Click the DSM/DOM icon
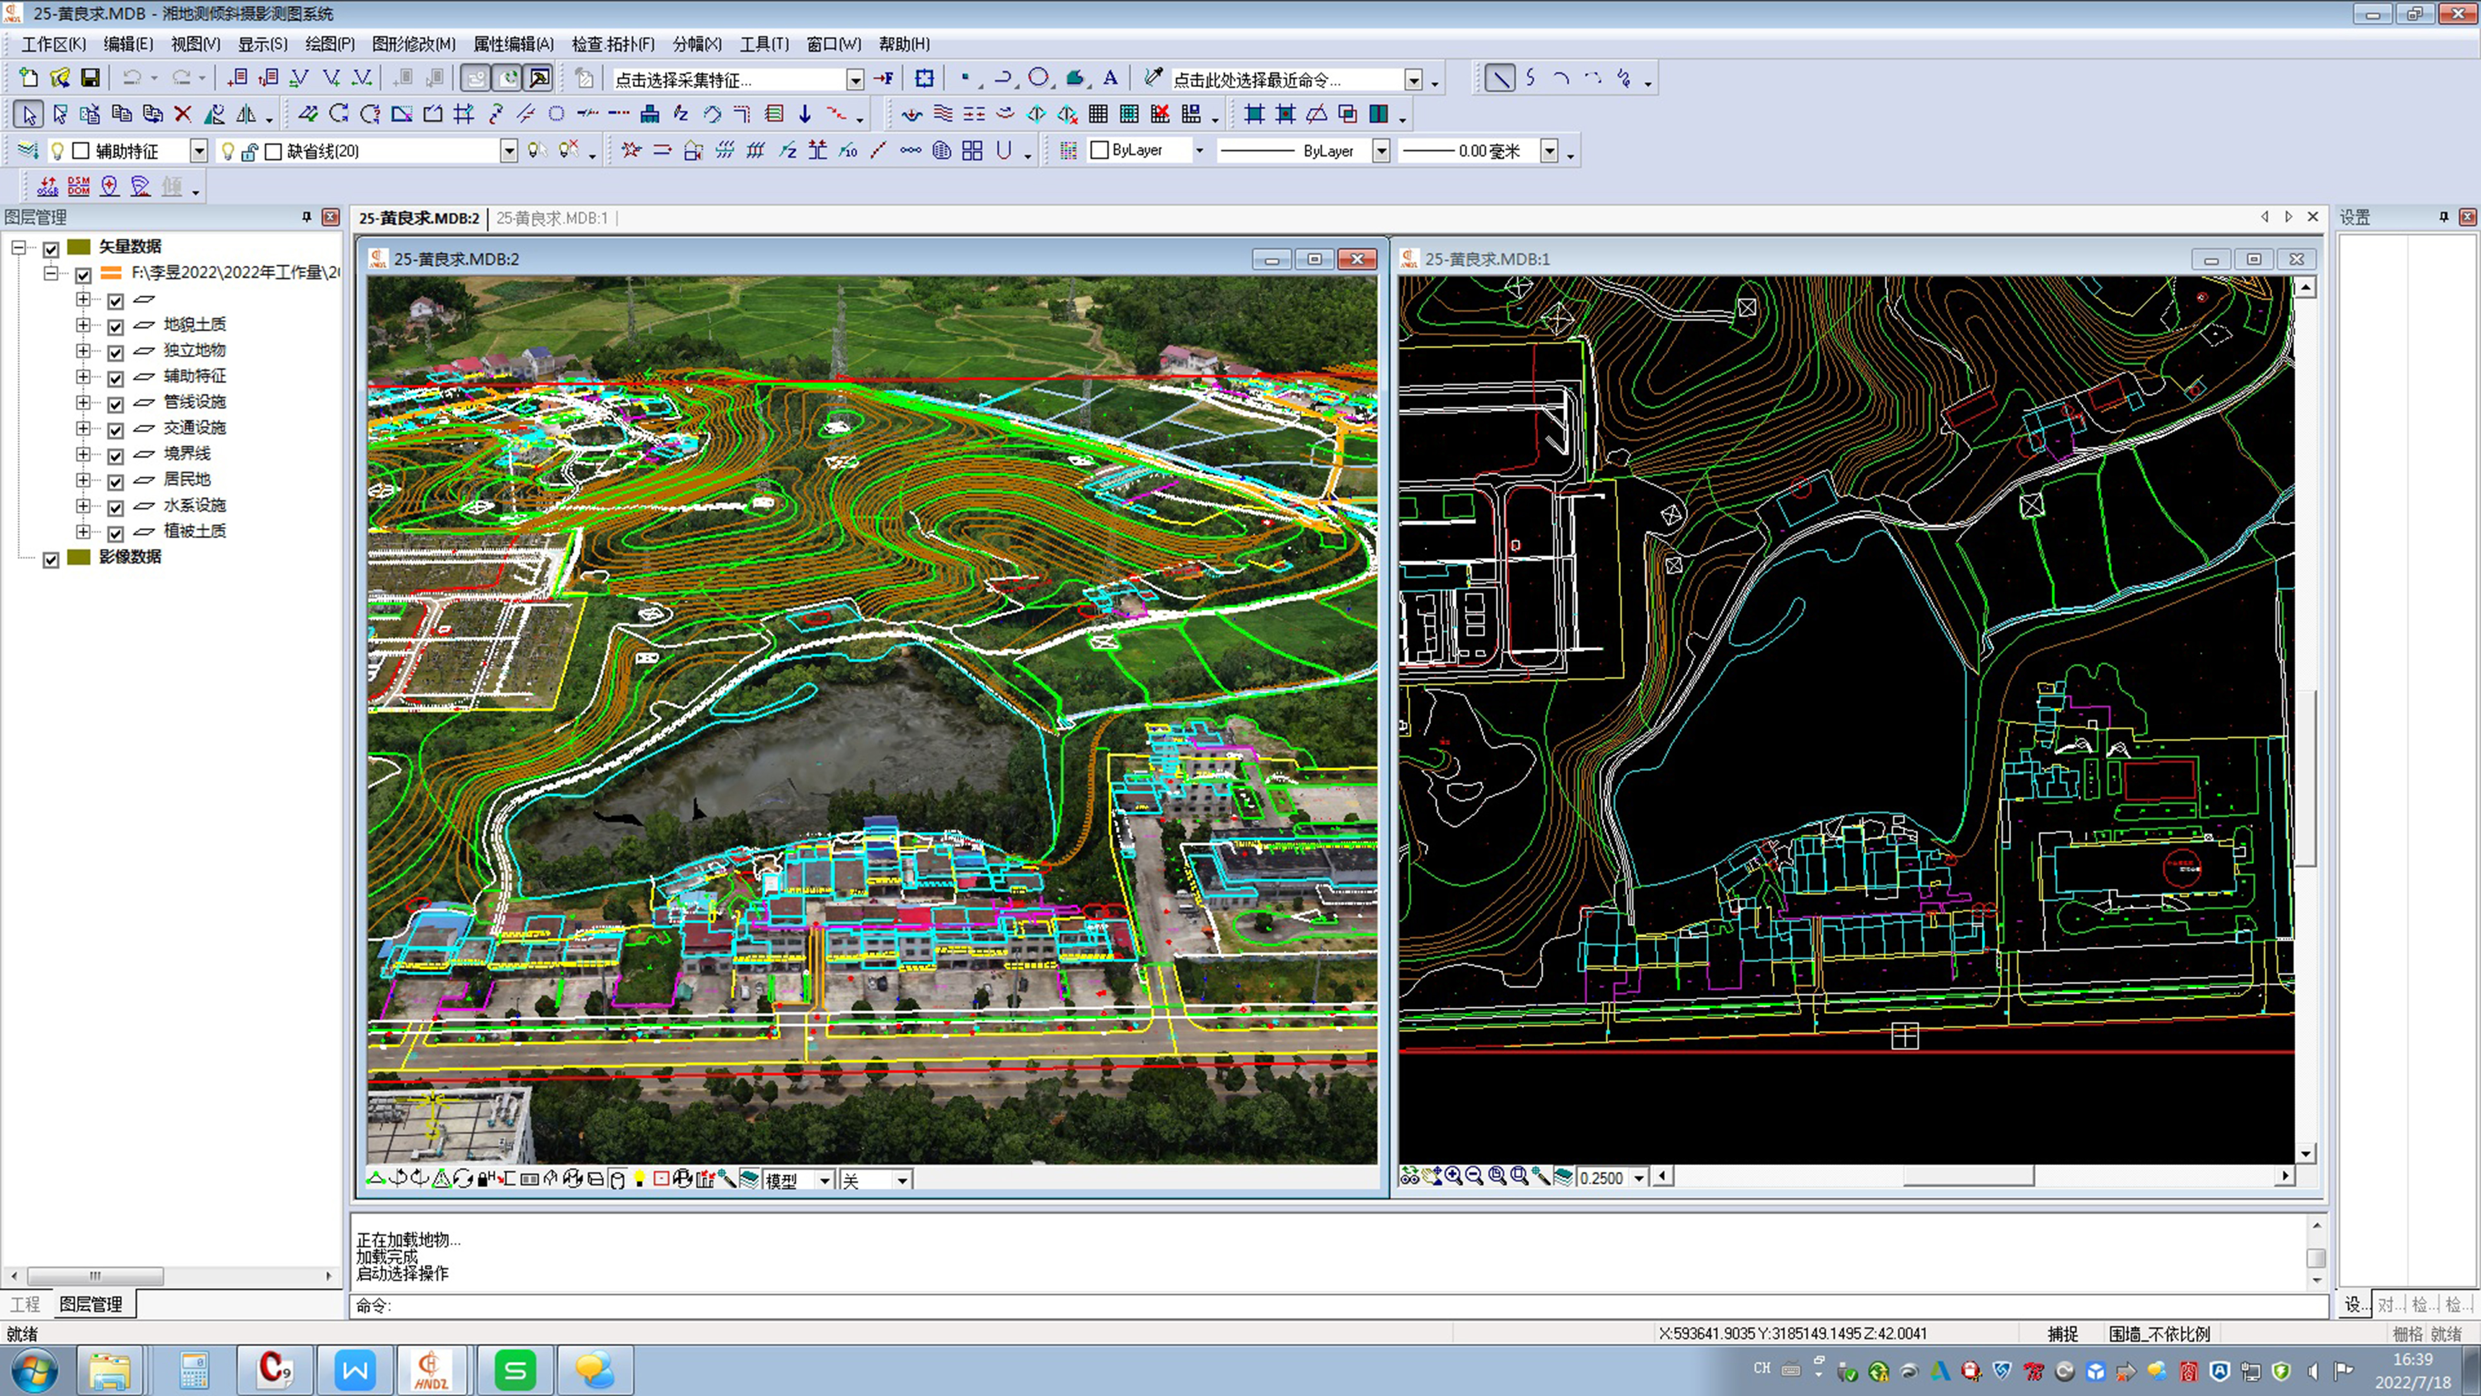2481x1396 pixels. [79, 186]
